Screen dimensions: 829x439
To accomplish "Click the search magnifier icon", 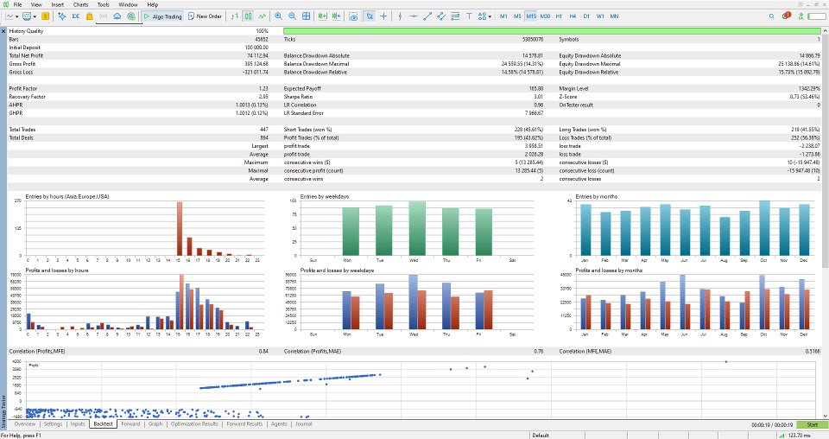I will 772,16.
